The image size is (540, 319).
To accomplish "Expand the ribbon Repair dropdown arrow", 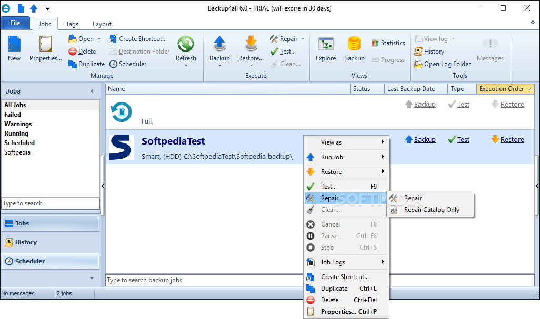I will coord(303,39).
